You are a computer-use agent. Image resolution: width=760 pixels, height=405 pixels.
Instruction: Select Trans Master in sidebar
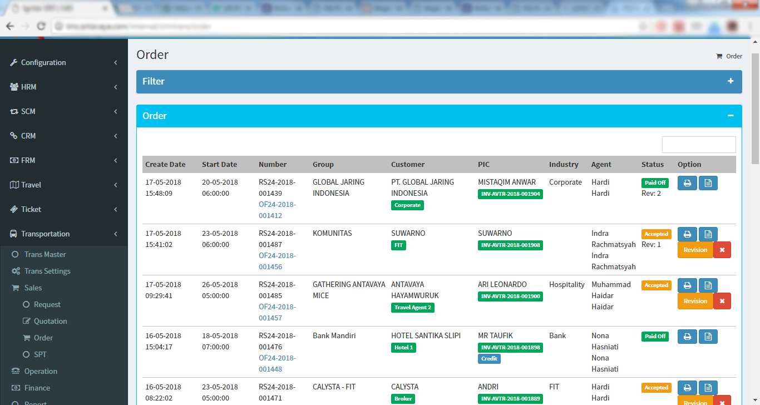(45, 254)
